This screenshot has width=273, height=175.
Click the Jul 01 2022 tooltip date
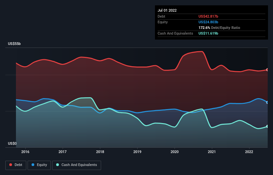click(167, 10)
